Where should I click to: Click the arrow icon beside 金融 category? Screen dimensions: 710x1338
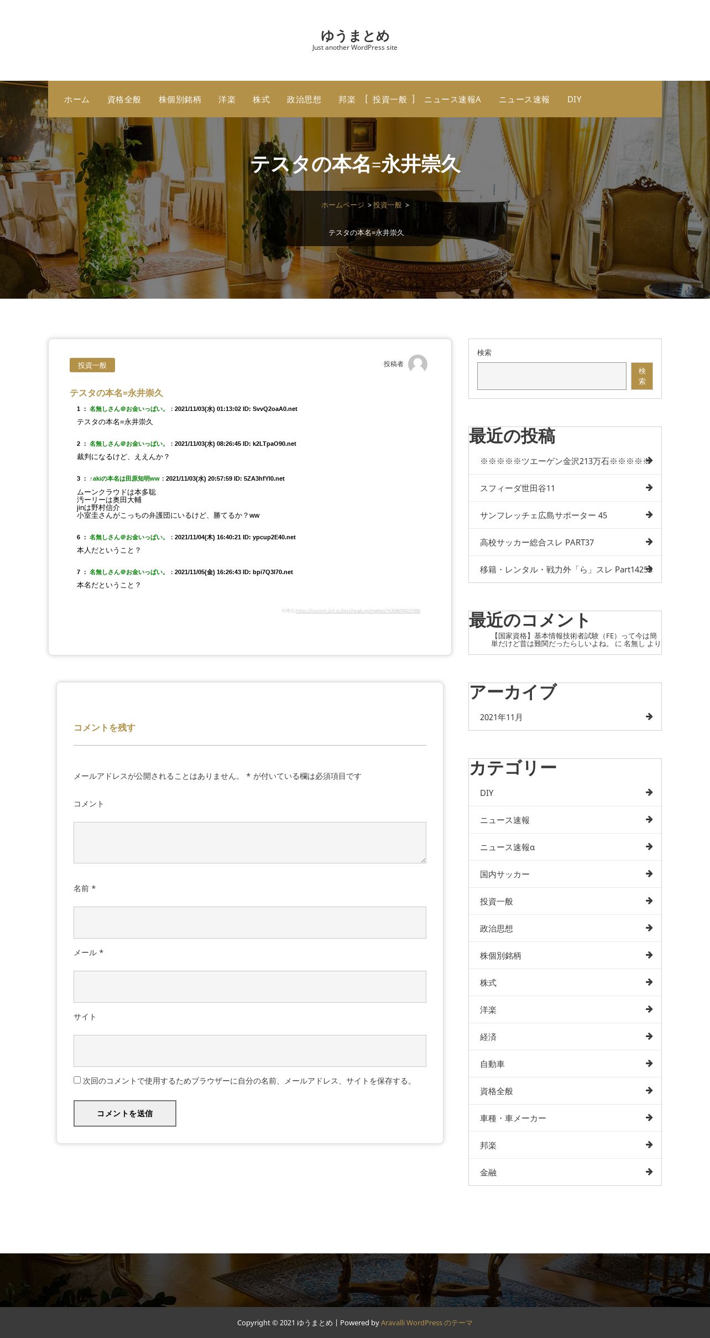point(649,1172)
